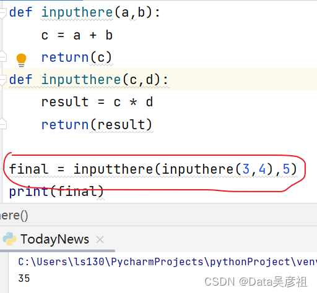Click fold end marker beside return(c)

pos(3,56)
